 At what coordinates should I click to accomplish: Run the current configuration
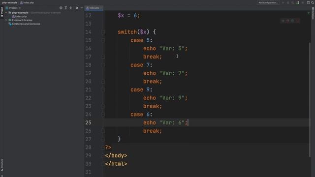283,2
